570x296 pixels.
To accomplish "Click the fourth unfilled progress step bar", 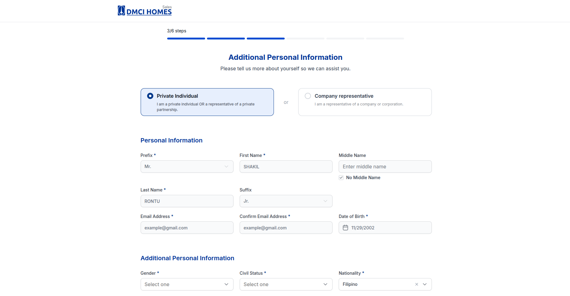I will tap(305, 39).
